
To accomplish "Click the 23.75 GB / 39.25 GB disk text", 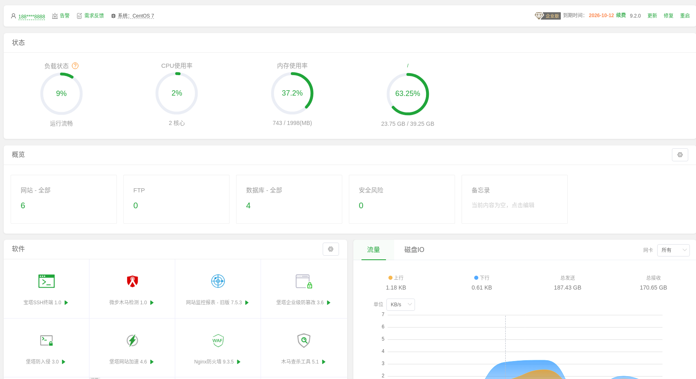I will pyautogui.click(x=408, y=124).
